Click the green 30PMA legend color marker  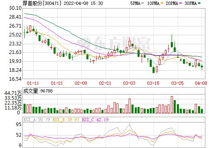tap(199, 3)
